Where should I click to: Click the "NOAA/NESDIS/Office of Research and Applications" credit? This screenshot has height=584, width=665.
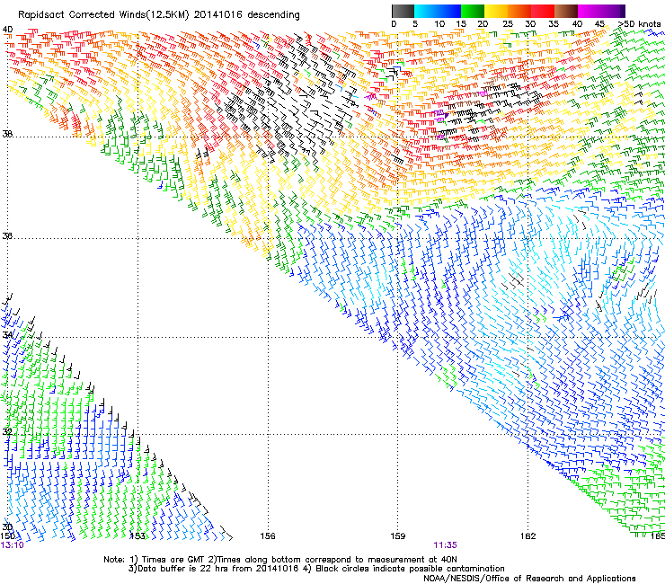529,579
